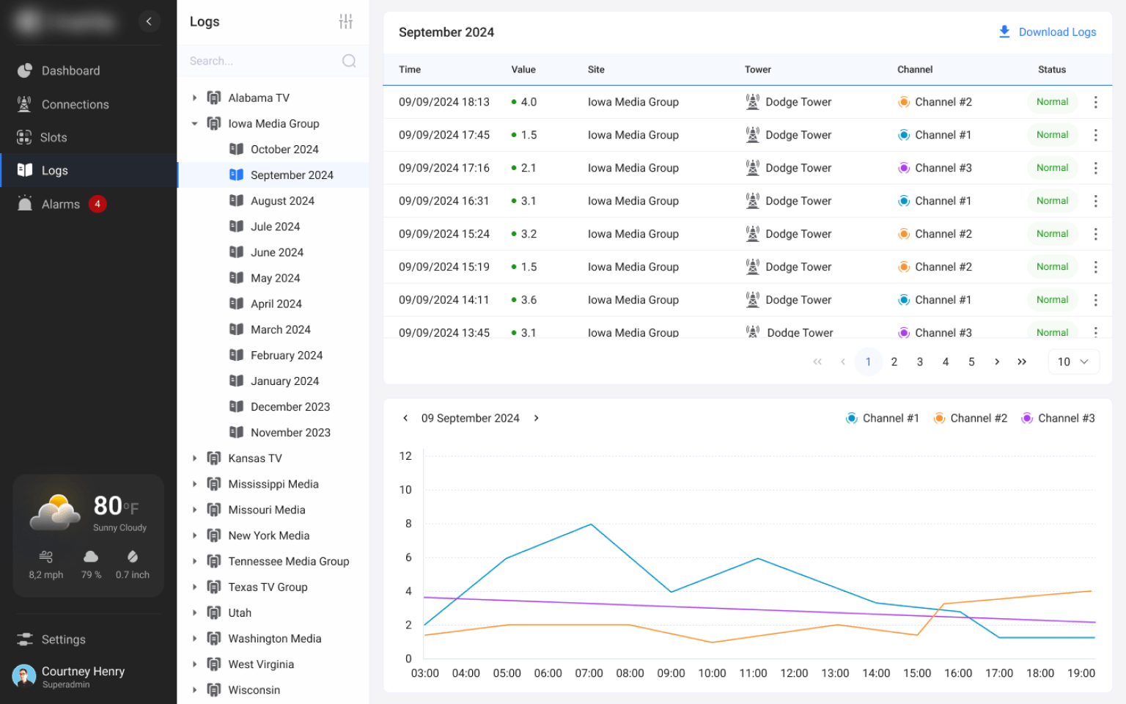Open row menu for 09/09/2024 18:13 log

[x=1095, y=102]
